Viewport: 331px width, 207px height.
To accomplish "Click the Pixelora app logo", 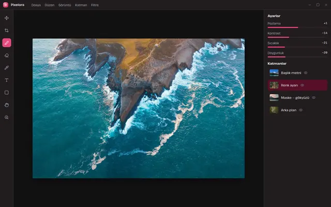I will [x=6, y=5].
